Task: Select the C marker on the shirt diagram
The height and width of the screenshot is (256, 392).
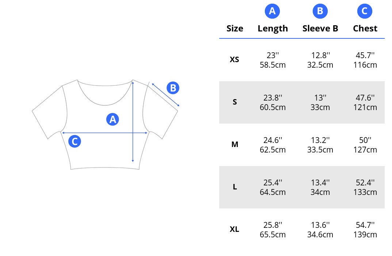Action: coord(75,142)
